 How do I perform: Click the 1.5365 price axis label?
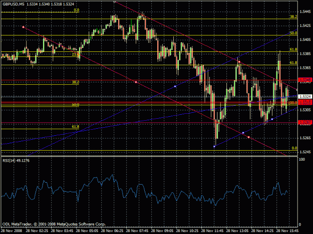[305, 68]
